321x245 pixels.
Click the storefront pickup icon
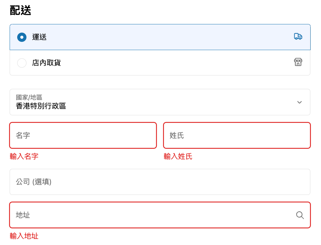pyautogui.click(x=298, y=62)
